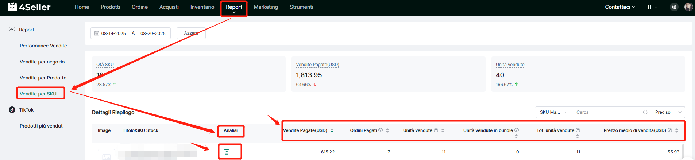
Task: Open the user profile avatar
Action: [688, 7]
